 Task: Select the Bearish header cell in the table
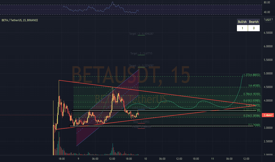click(254, 22)
